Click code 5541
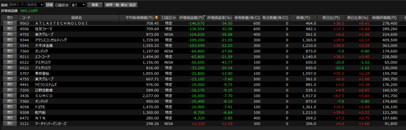The image size is (406, 130). point(24,45)
